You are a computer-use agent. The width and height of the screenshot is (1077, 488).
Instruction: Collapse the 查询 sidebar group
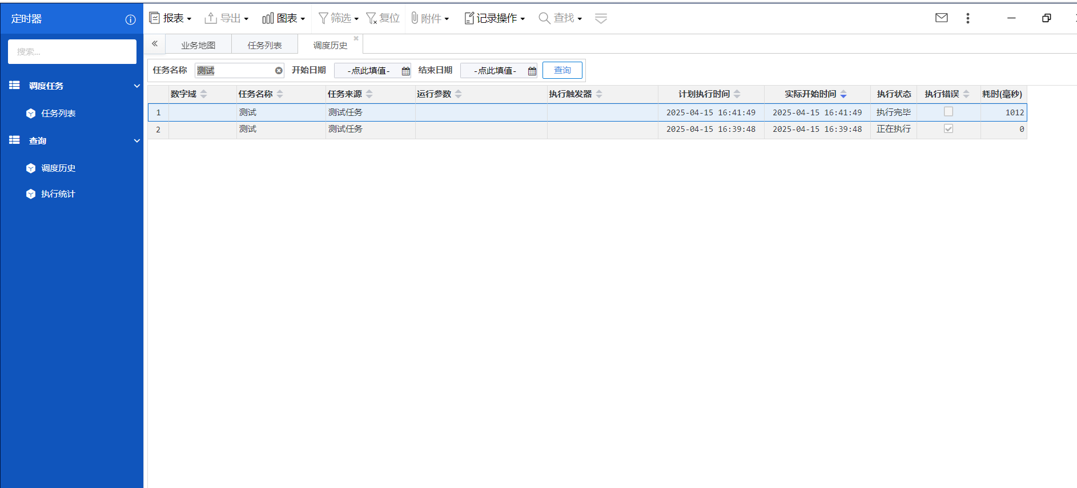[136, 140]
